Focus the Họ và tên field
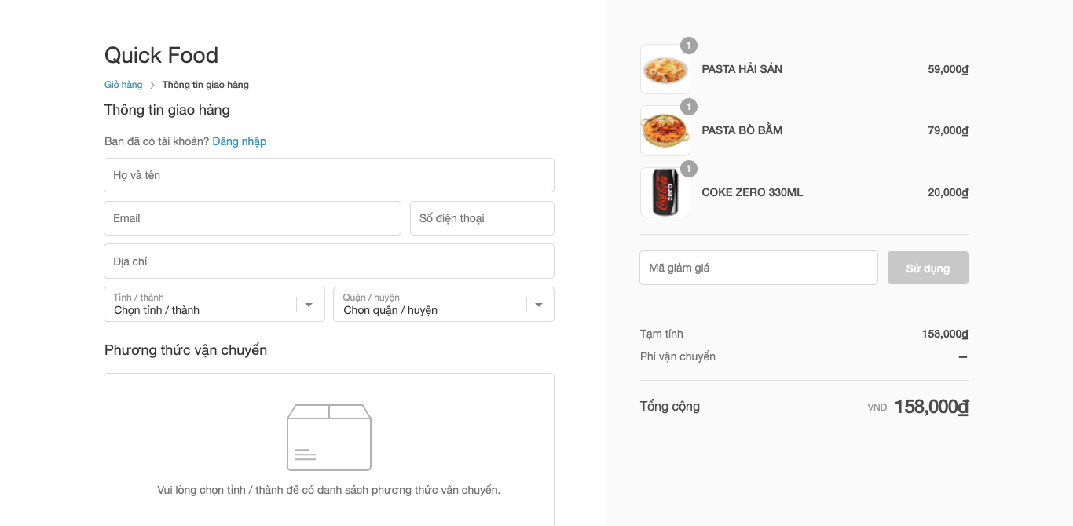 (329, 175)
